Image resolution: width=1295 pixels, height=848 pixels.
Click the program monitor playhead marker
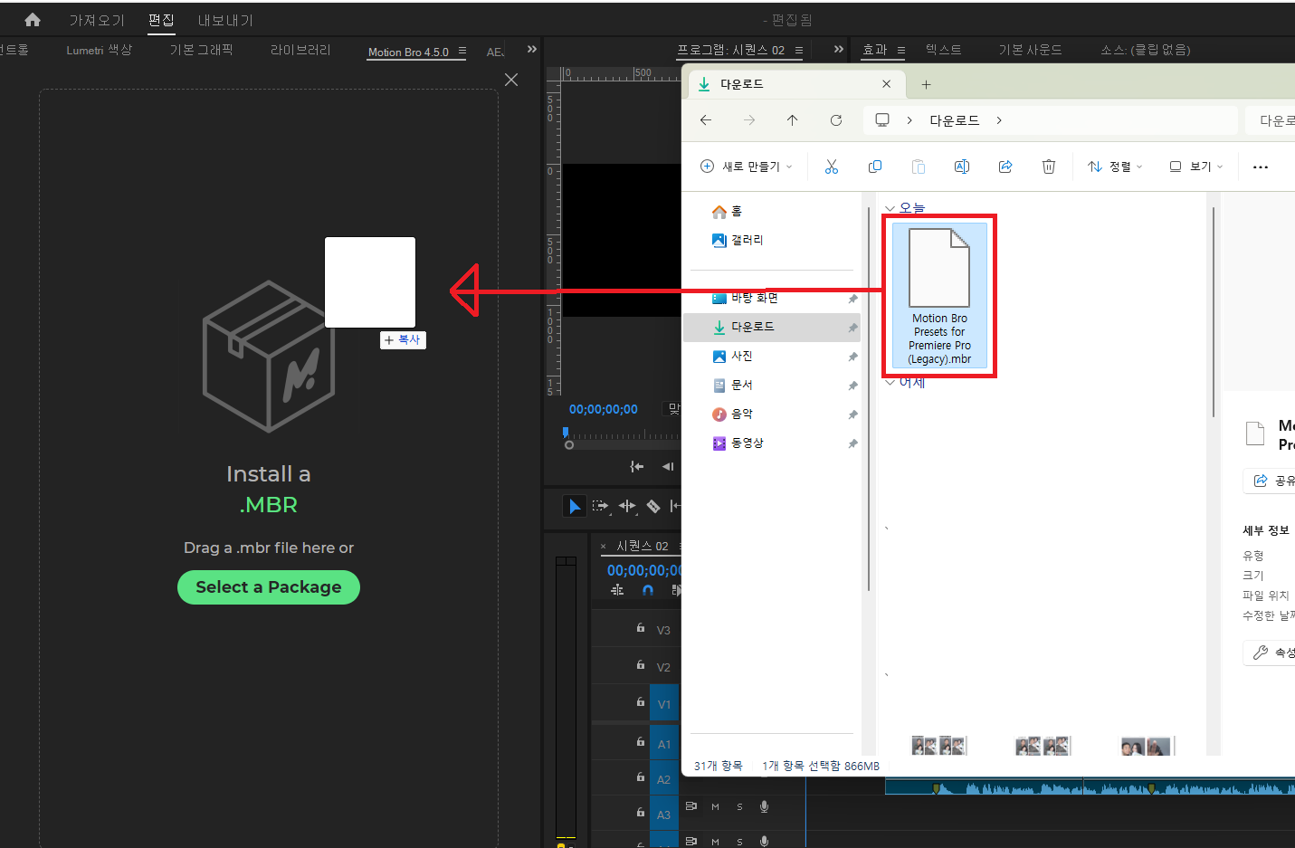coord(566,433)
